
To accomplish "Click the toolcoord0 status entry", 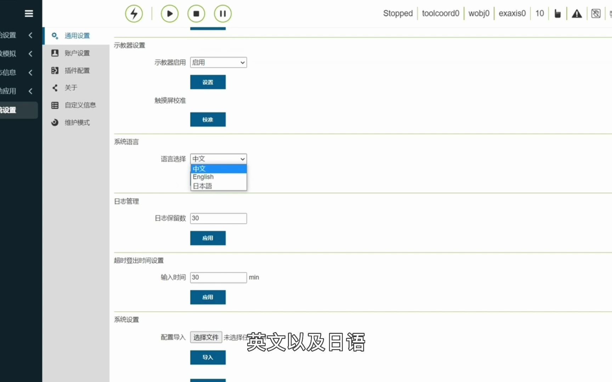I will tap(441, 13).
